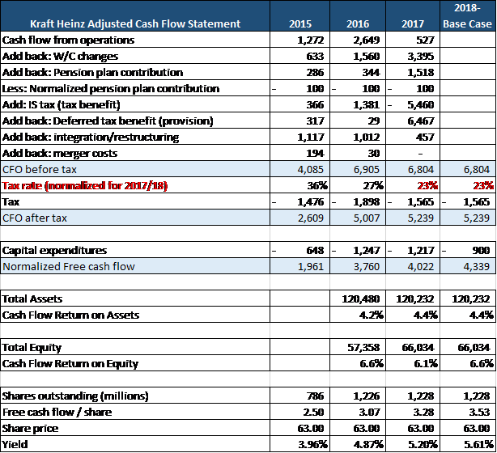Select the 6,905 CFO before tax value
This screenshot has width=497, height=453.
click(366, 170)
